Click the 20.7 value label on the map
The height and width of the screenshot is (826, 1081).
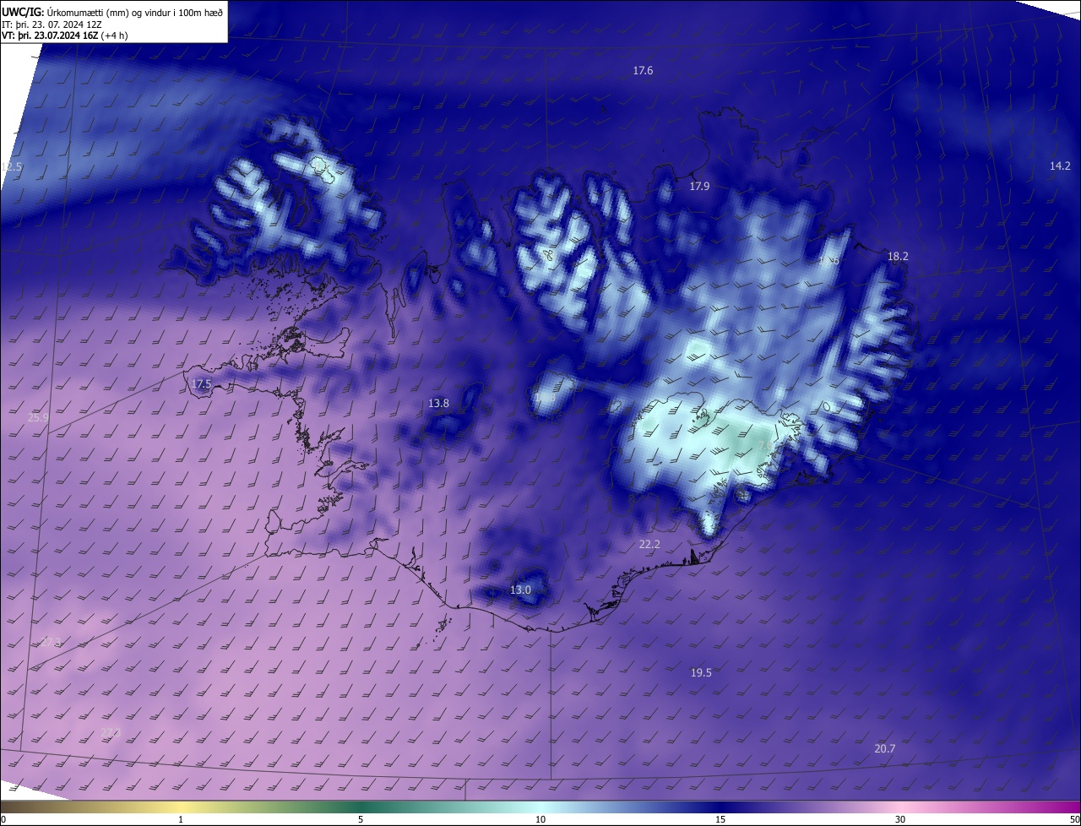[884, 748]
